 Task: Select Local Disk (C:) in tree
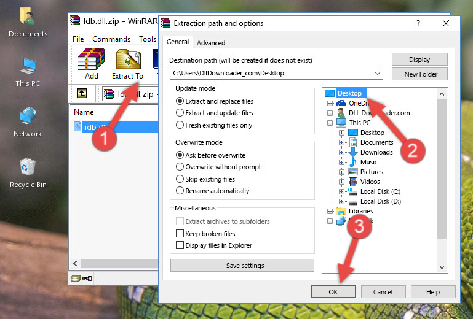click(380, 191)
